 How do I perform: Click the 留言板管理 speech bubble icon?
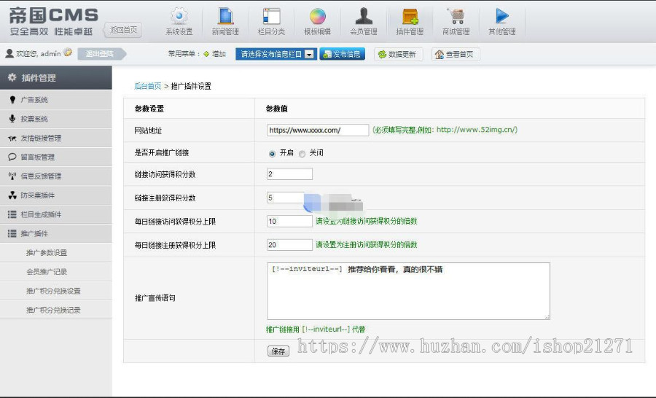12,157
